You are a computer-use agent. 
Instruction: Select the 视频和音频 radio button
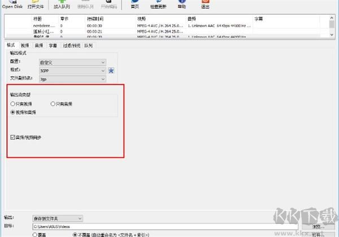click(23, 112)
